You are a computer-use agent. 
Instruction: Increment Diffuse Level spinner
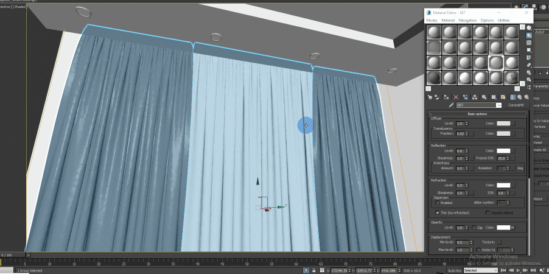[x=467, y=122]
